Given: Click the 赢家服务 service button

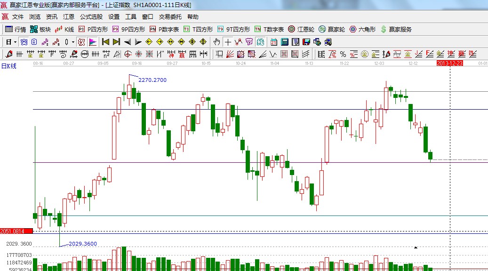Looking at the screenshot, I should click(396, 29).
